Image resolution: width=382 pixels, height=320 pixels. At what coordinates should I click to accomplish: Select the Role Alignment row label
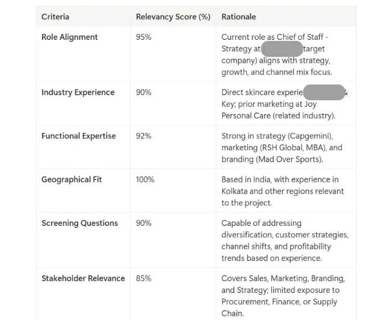click(69, 37)
